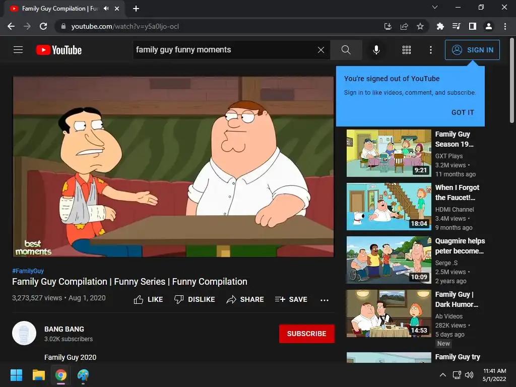This screenshot has width=516, height=387.
Task: Click Family Guy 2020 description text
Action: pyautogui.click(x=71, y=357)
